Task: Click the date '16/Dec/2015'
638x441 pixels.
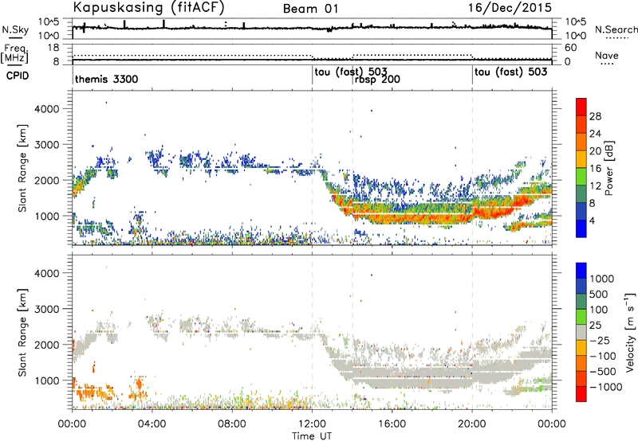Action: point(510,7)
